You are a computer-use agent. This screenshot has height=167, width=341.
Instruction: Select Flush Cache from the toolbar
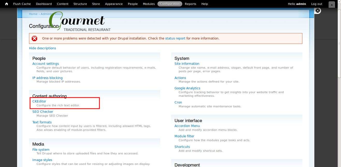[22, 4]
